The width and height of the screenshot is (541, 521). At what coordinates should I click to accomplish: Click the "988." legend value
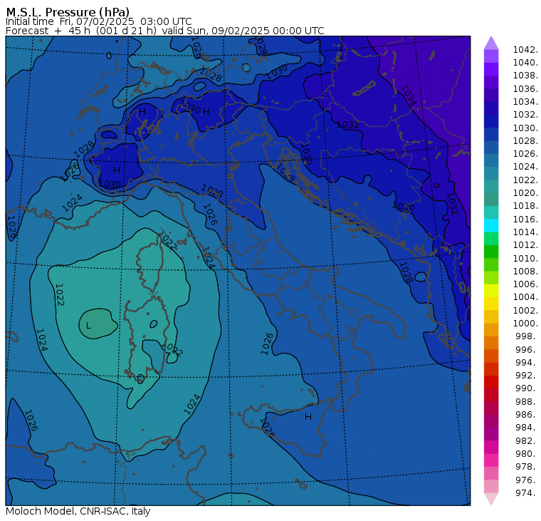pos(527,401)
